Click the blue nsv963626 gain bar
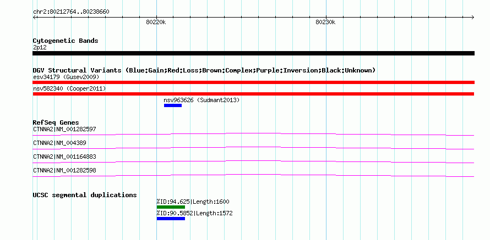490x240 pixels. coord(173,105)
